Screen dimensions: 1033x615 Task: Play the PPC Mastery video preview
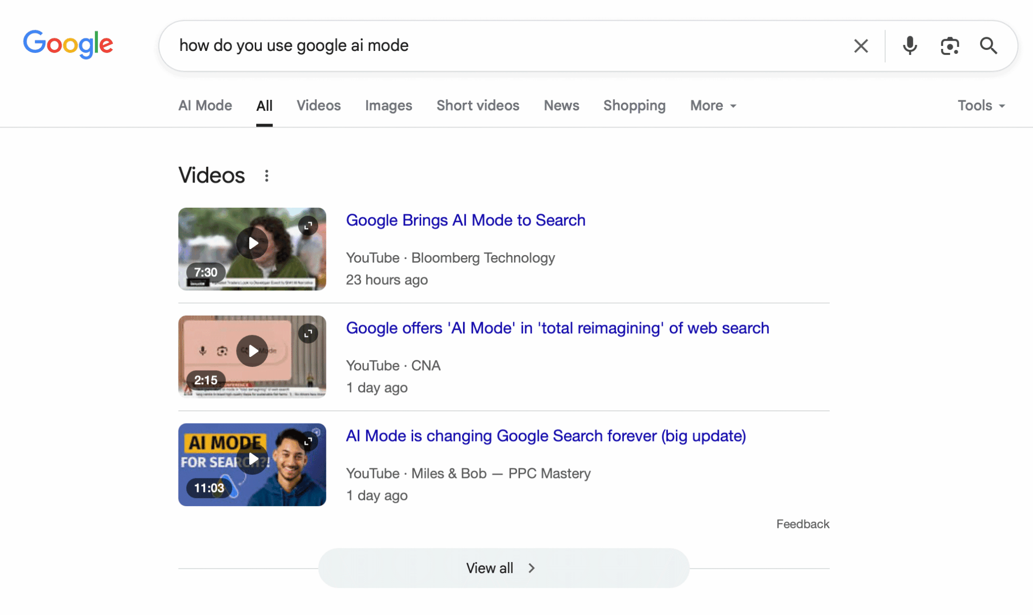pos(252,459)
